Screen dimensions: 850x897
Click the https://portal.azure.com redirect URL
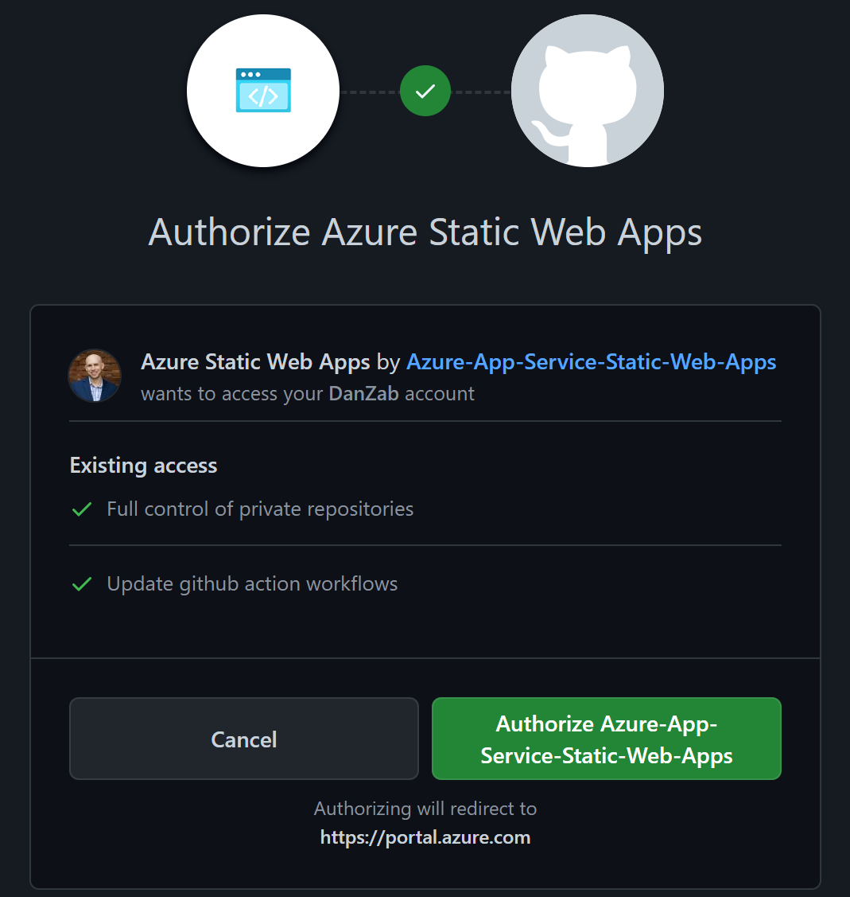pos(425,837)
